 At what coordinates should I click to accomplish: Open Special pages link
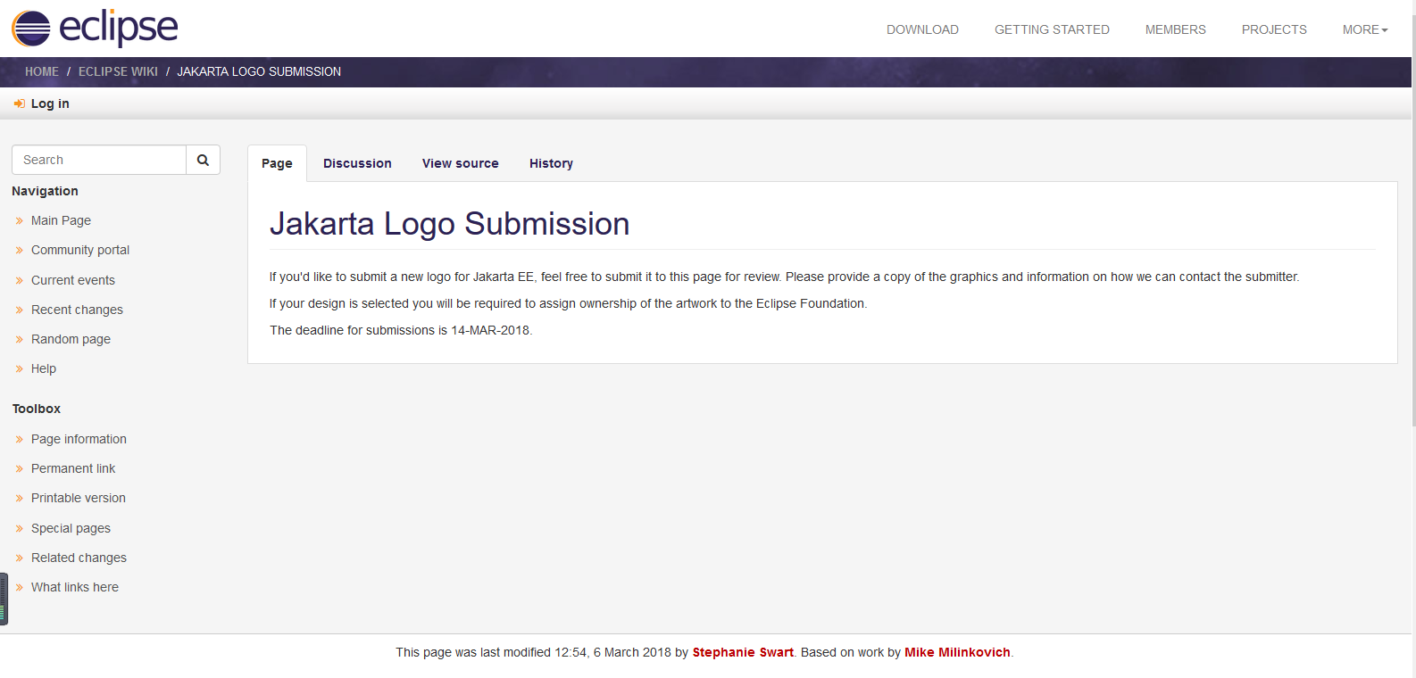pyautogui.click(x=71, y=528)
